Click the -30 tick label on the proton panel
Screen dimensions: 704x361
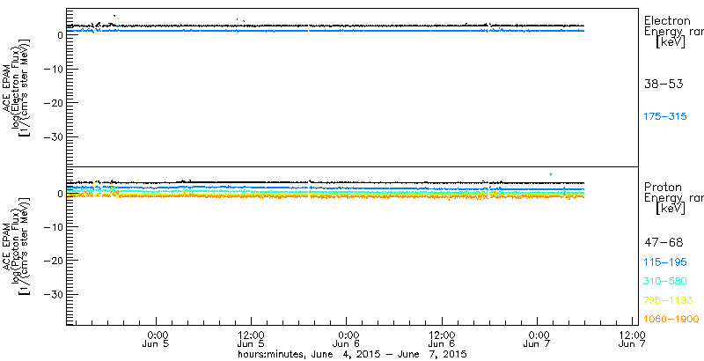tap(53, 295)
